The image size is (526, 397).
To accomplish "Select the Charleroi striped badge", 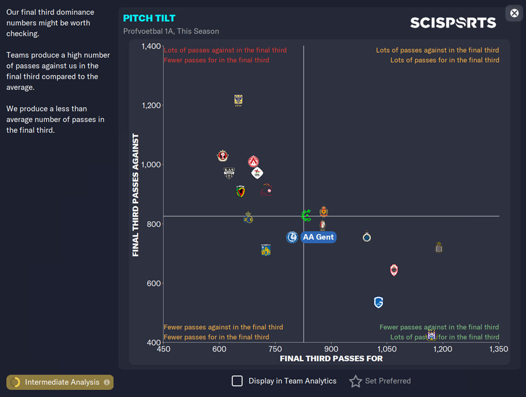I will coord(439,247).
